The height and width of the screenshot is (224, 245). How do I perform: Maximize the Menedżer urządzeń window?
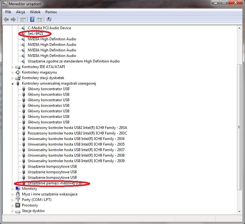click(x=224, y=3)
